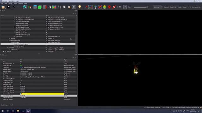Screen dimensions: 202x113
Task: Click the red pin marker icon
Action: point(86,7)
